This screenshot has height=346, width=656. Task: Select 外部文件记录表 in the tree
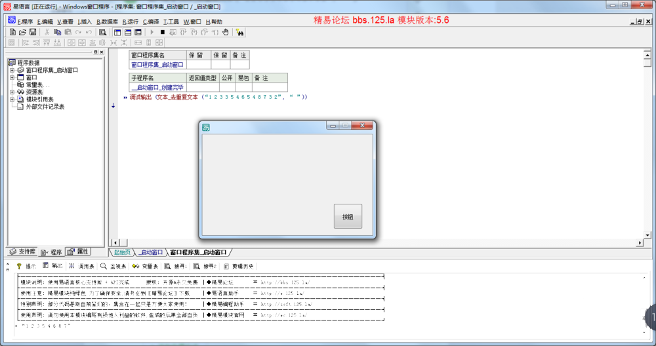point(45,106)
